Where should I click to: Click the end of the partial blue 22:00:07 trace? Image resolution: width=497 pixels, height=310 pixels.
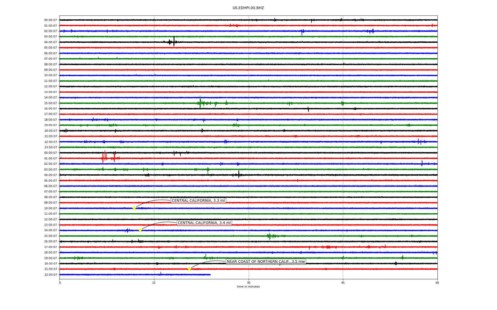coord(210,275)
